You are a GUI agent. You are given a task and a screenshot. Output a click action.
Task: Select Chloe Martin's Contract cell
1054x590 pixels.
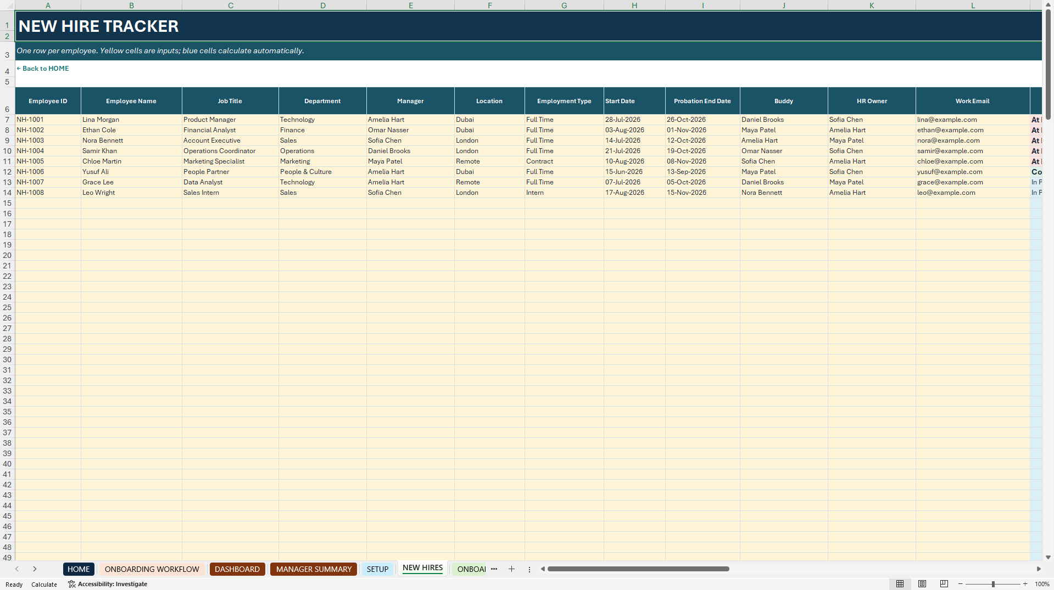point(564,161)
